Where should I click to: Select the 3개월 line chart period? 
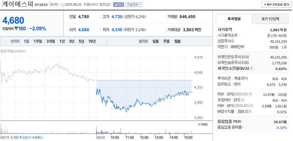[51, 41]
